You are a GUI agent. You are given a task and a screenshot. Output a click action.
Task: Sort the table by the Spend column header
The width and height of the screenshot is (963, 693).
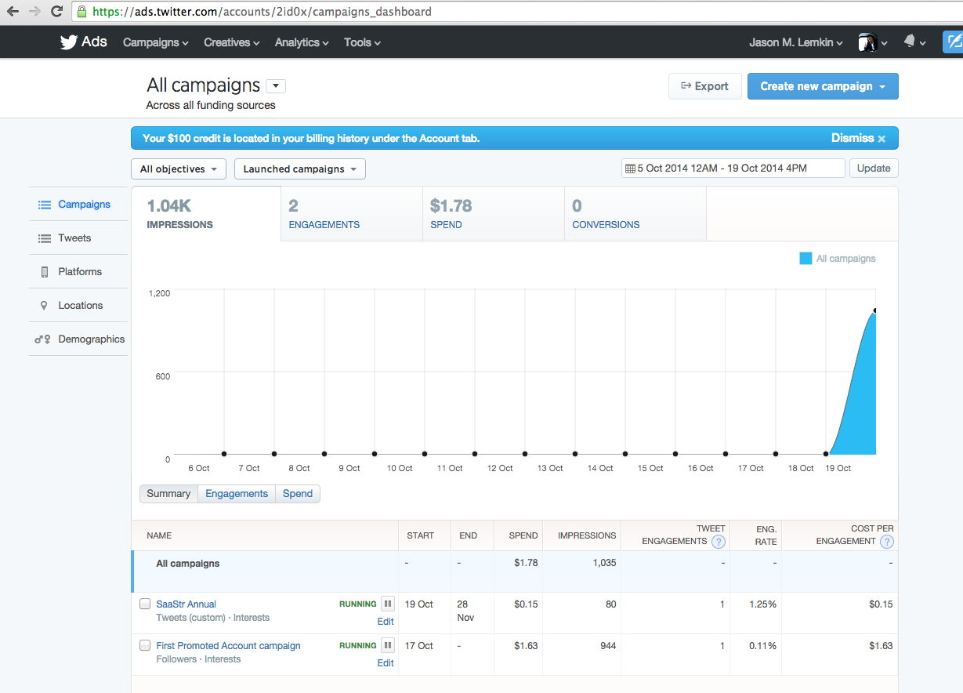click(523, 535)
